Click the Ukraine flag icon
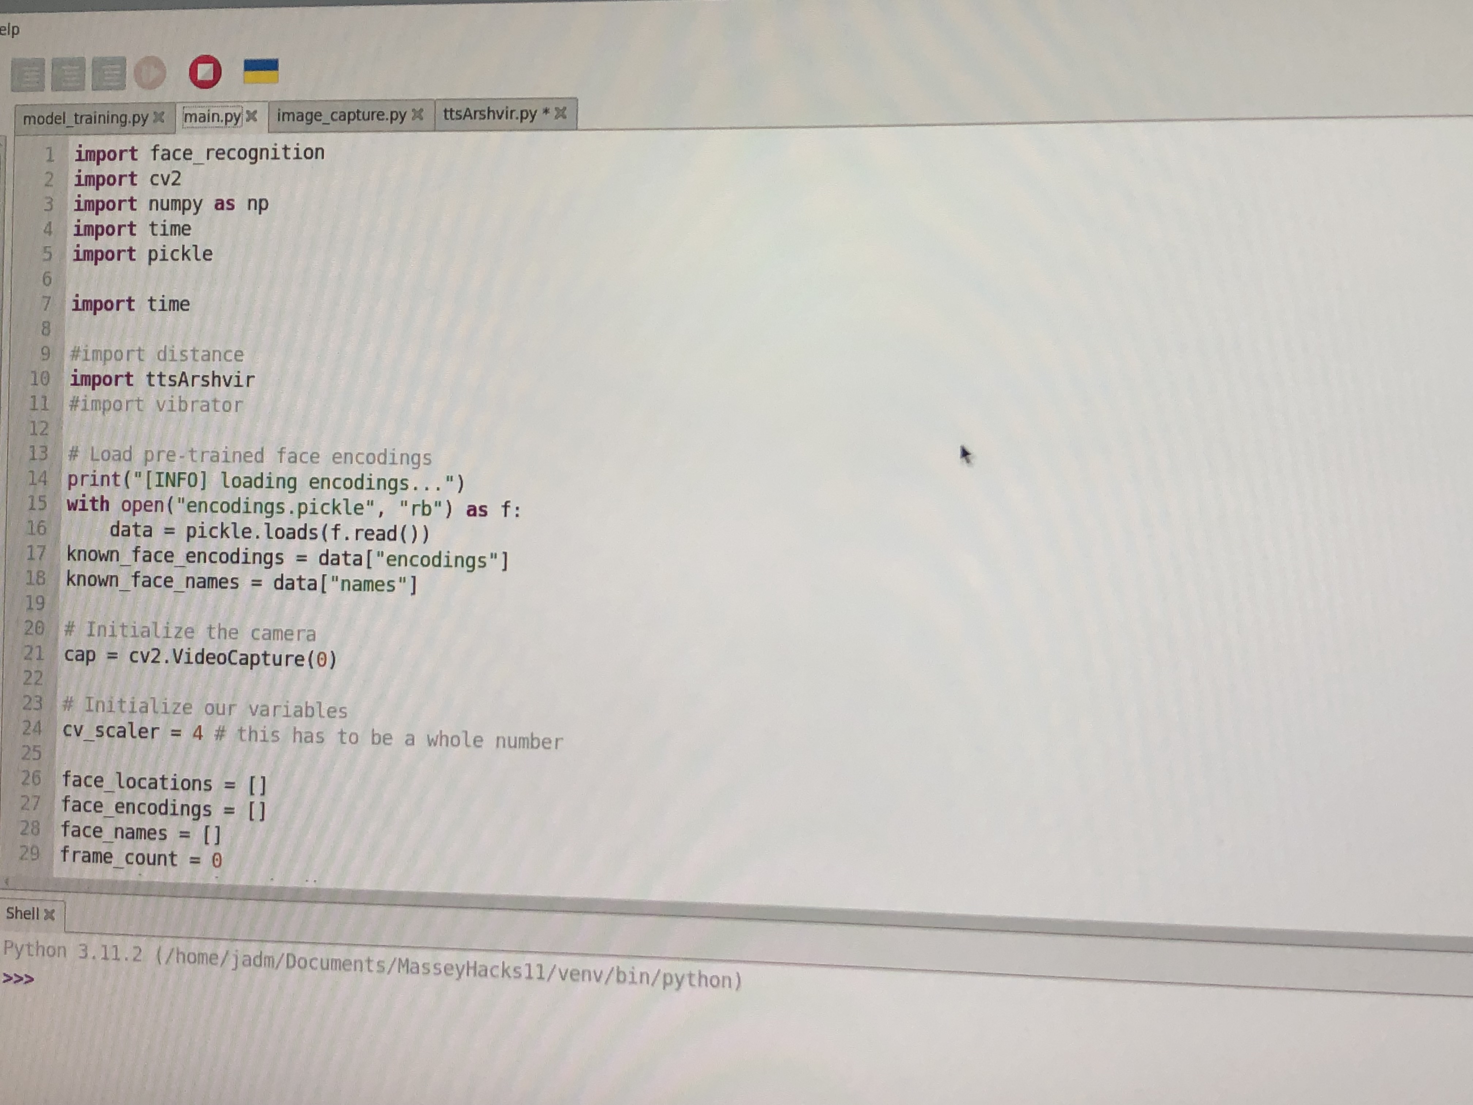This screenshot has width=1473, height=1105. pyautogui.click(x=260, y=71)
